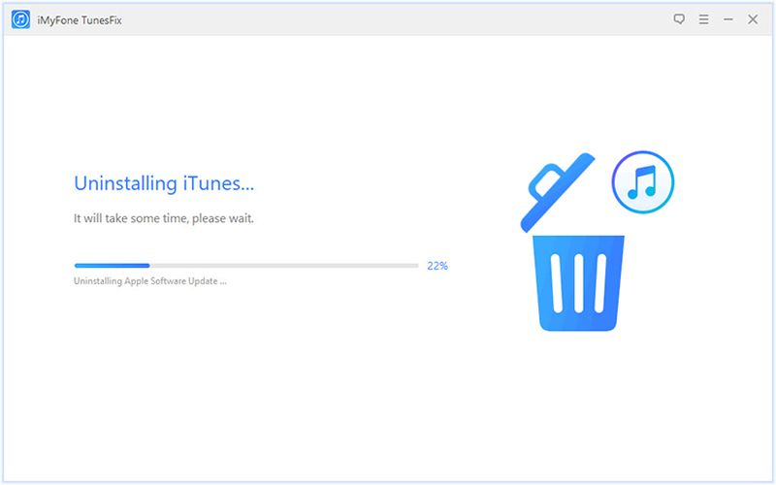Click the iTunes music note icon
776x485 pixels.
point(643,182)
